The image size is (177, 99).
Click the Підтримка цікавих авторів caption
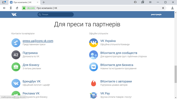tap(114, 85)
